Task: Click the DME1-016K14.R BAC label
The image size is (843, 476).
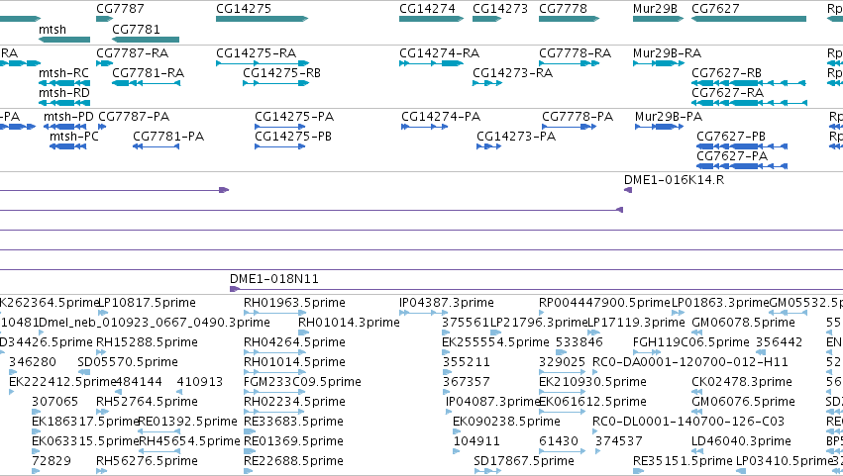Action: click(675, 180)
